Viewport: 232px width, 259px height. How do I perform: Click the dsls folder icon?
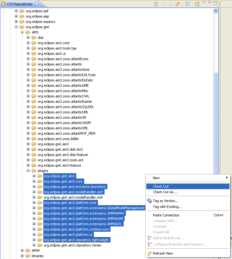click(x=34, y=38)
